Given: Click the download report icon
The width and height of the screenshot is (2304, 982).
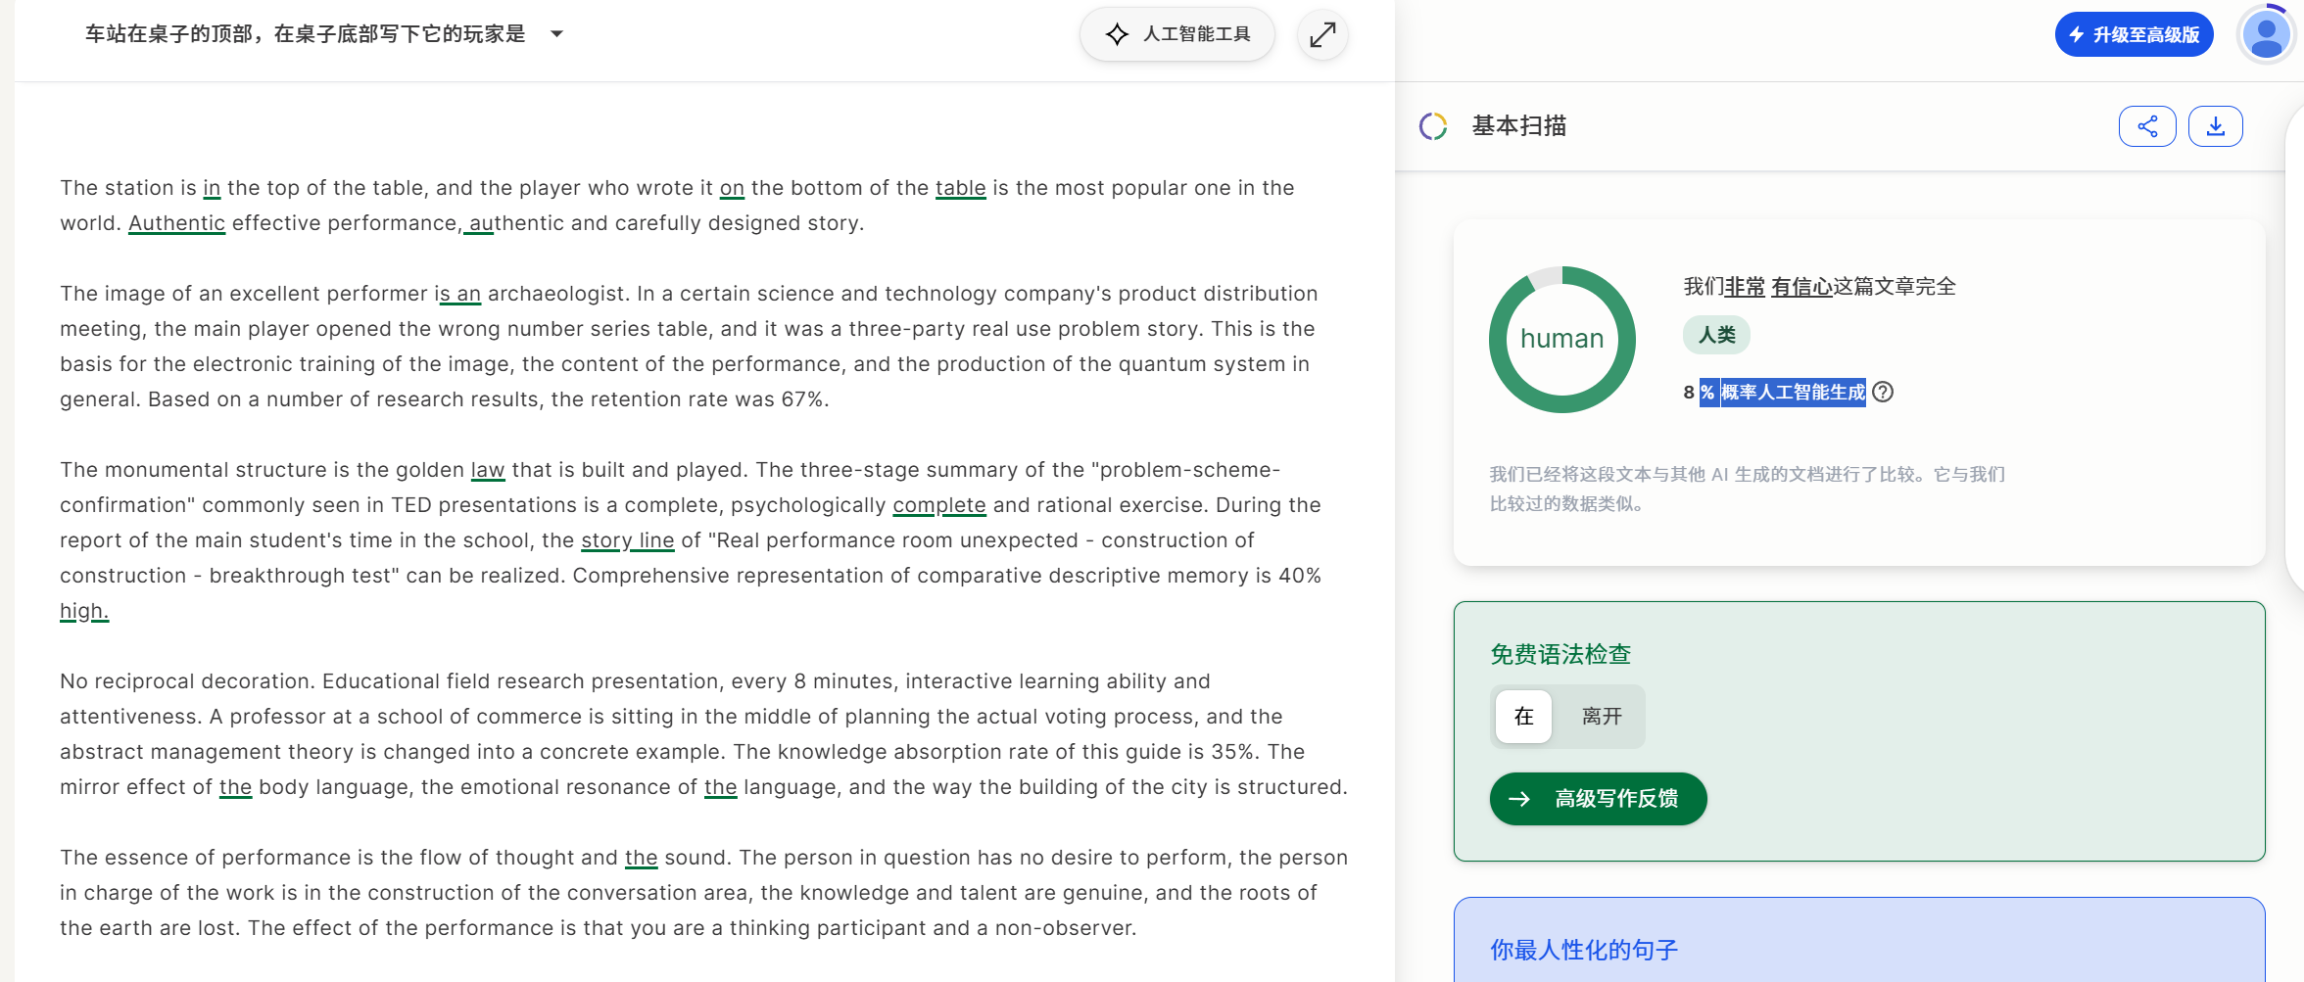Looking at the screenshot, I should [2215, 126].
